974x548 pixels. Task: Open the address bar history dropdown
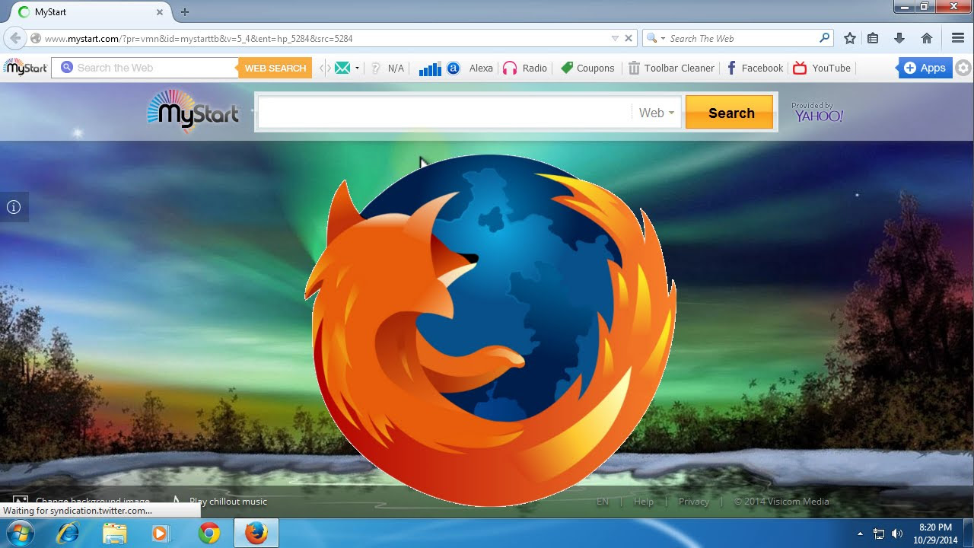(x=615, y=38)
